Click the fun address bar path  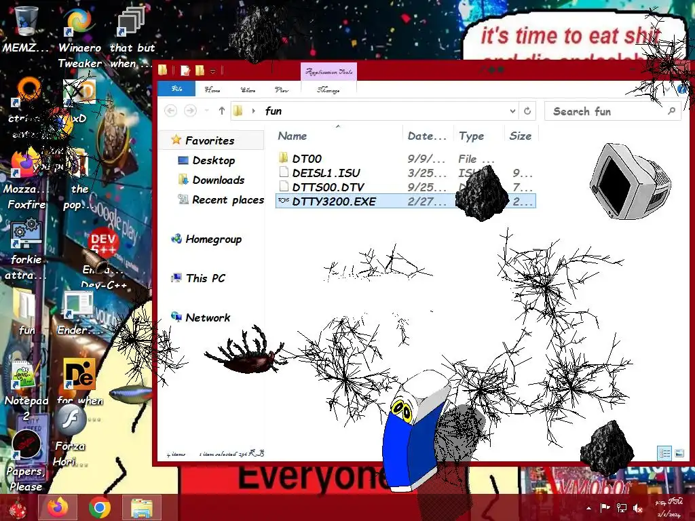tap(273, 111)
